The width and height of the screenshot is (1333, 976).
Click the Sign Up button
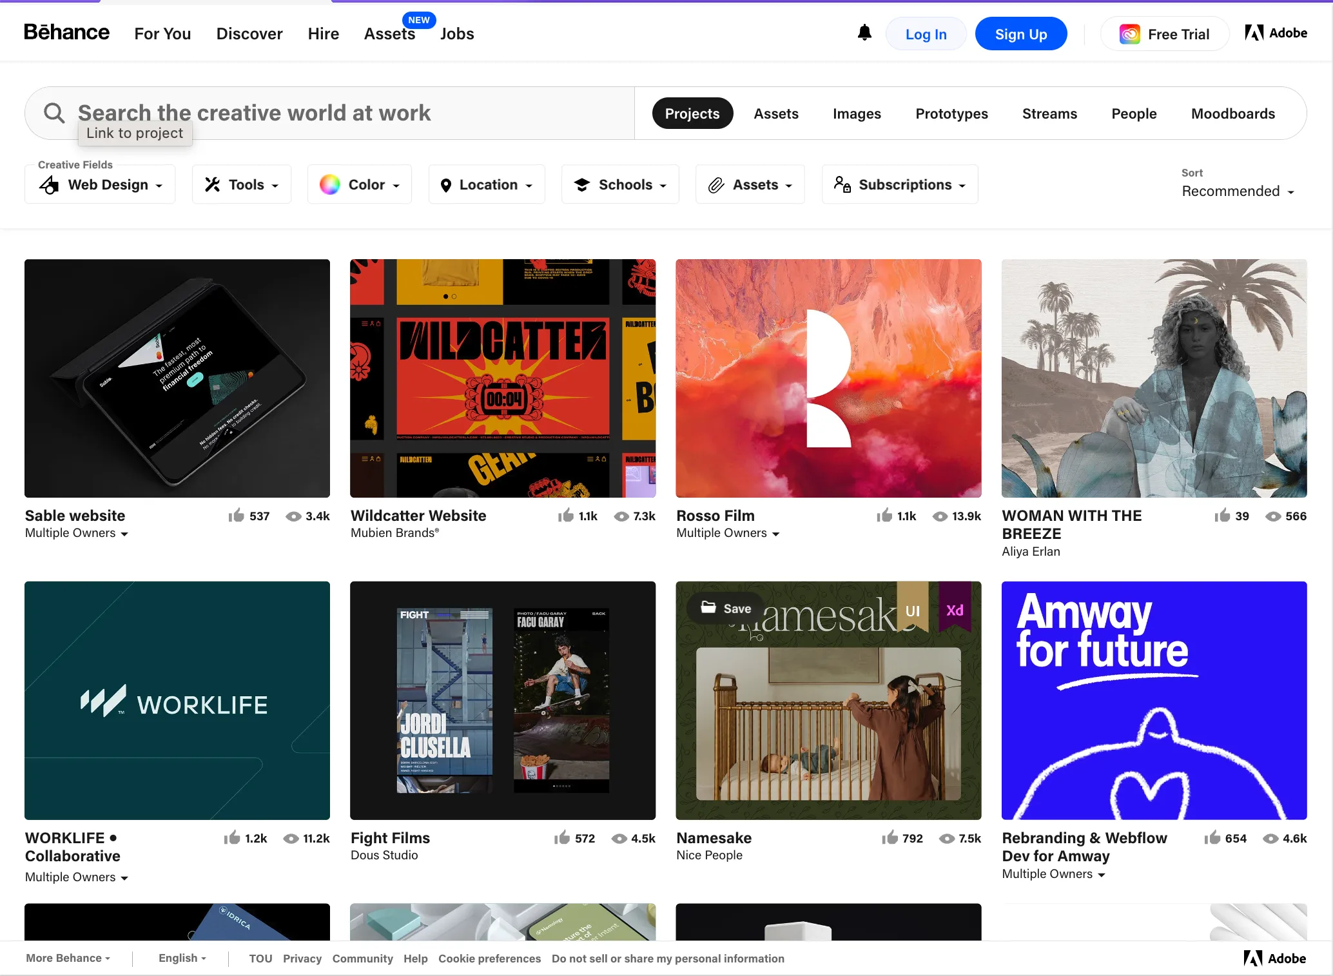1020,33
